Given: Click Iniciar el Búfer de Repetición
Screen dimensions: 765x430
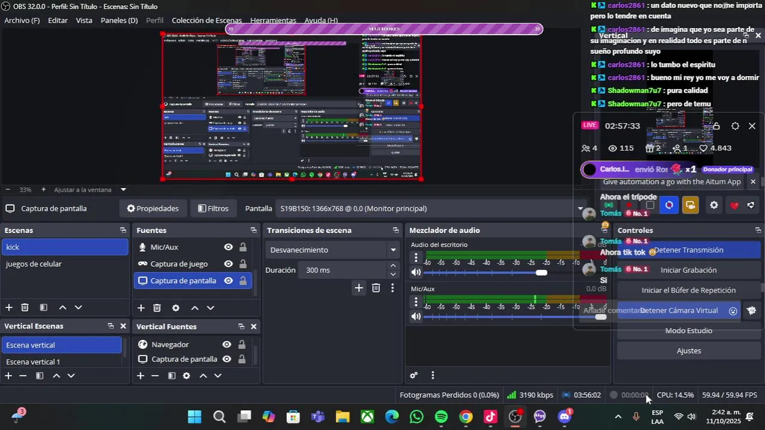Looking at the screenshot, I should (x=688, y=290).
